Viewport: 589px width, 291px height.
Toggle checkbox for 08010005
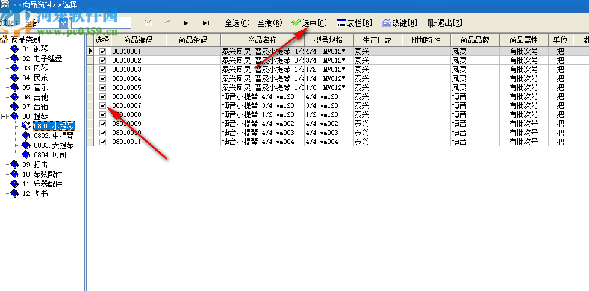[x=102, y=87]
